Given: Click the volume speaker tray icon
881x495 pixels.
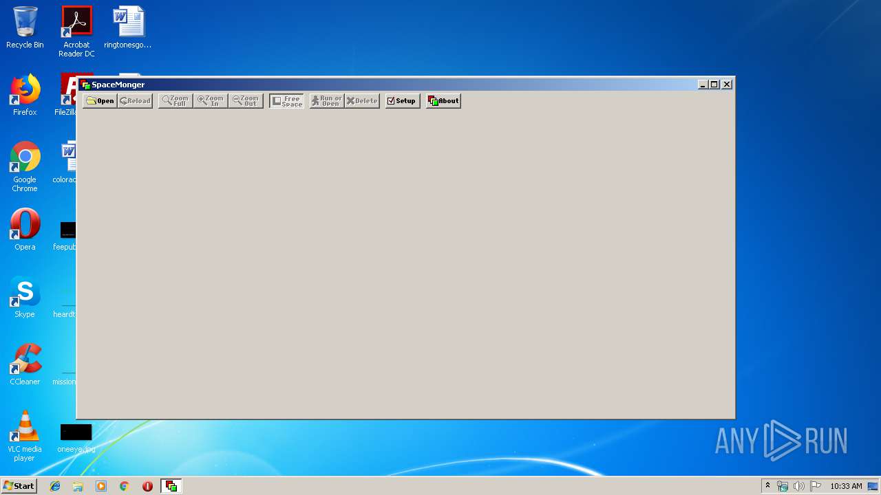Looking at the screenshot, I should coord(799,486).
